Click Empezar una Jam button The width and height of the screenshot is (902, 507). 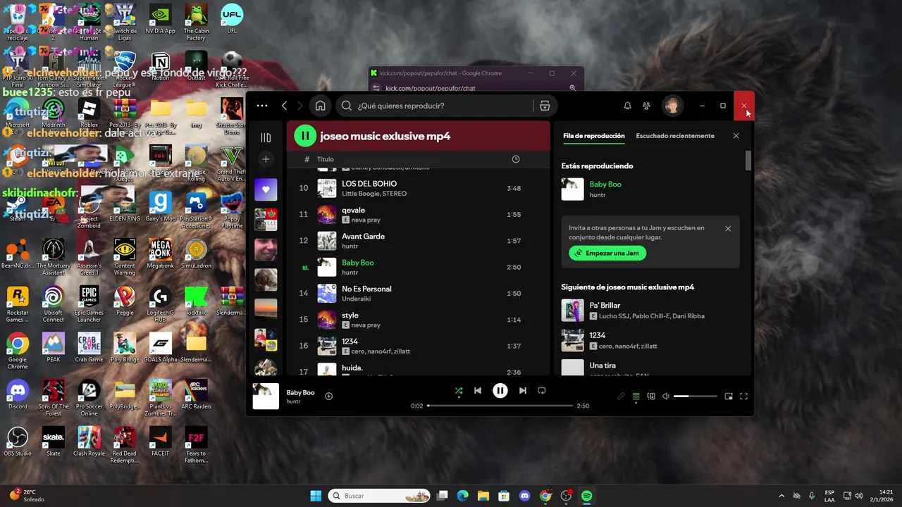click(x=607, y=253)
